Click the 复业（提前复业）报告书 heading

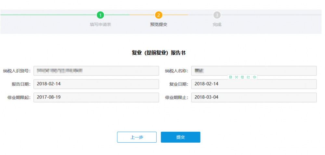[158, 53]
